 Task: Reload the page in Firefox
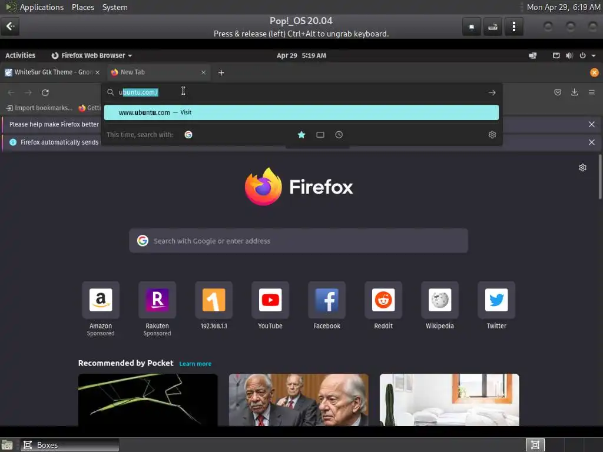coord(45,92)
